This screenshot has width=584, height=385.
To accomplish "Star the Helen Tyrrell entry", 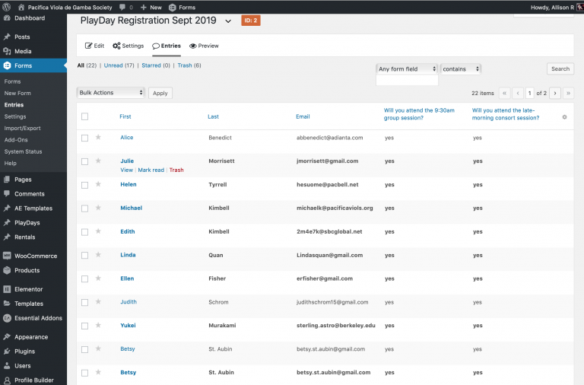I will click(x=98, y=184).
